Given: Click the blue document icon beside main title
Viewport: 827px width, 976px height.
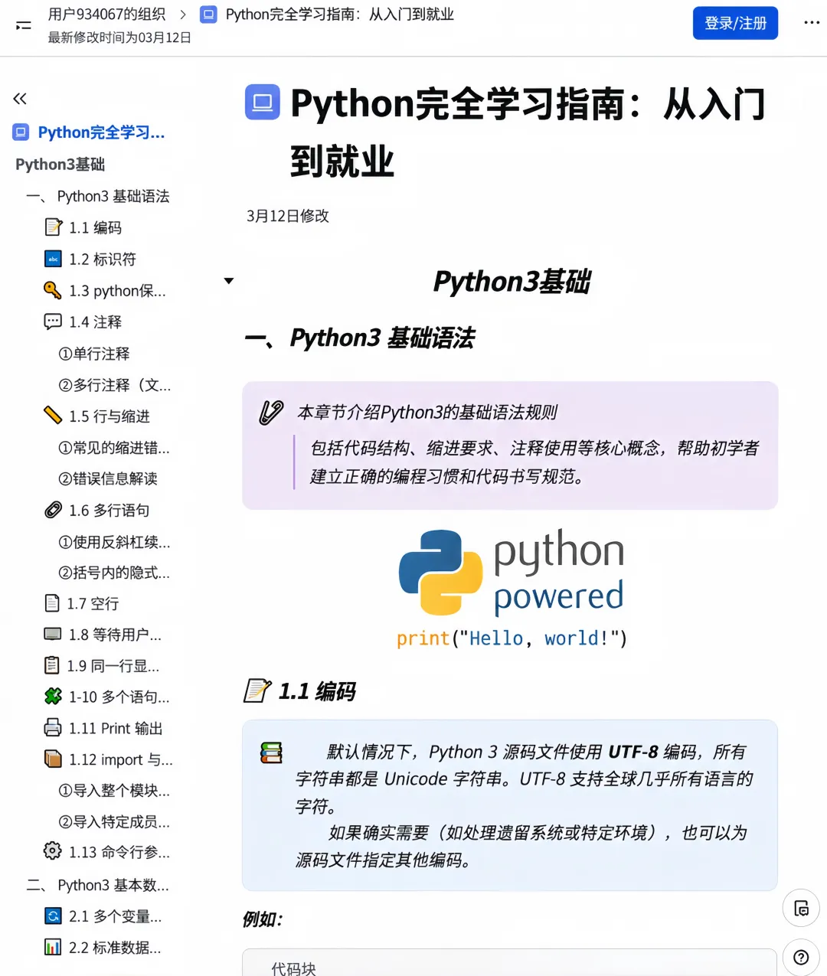Looking at the screenshot, I should (262, 103).
